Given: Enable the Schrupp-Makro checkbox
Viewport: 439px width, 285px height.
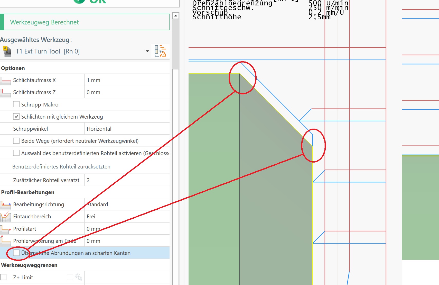Looking at the screenshot, I should (x=16, y=104).
